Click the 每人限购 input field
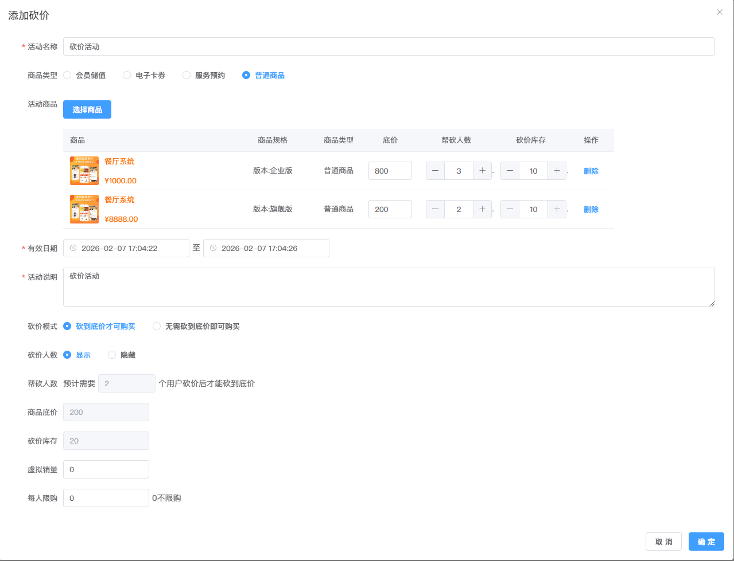 pos(106,498)
